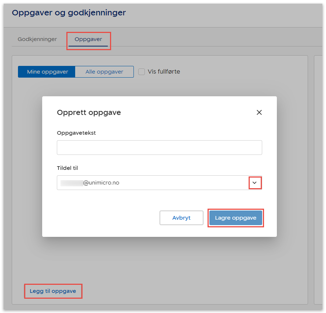Click the Vis fullførte label text
The width and height of the screenshot is (326, 313).
pos(164,72)
